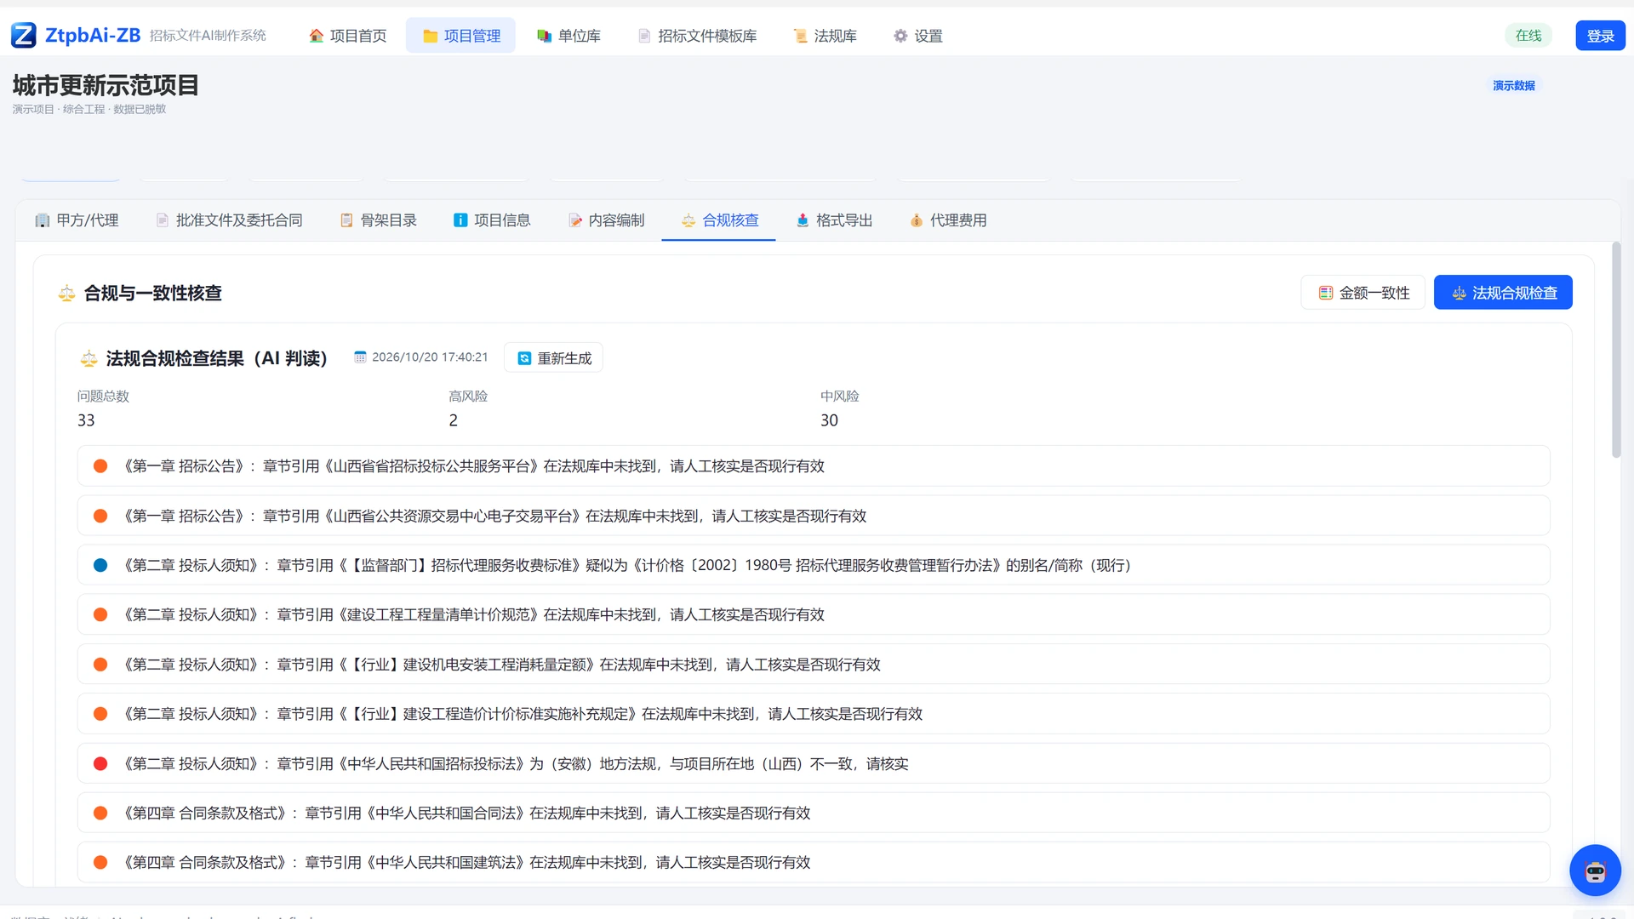The width and height of the screenshot is (1634, 919).
Task: Run 法规合规检查 with the blue button
Action: pos(1503,293)
